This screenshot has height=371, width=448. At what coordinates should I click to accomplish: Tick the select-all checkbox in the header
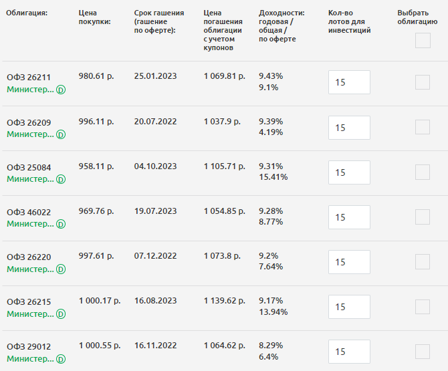[423, 41]
